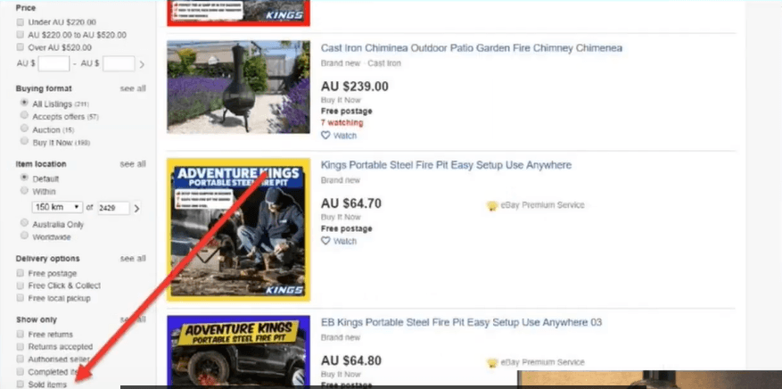Image resolution: width=782 pixels, height=389 pixels.
Task: Open the 150 km distance dropdown
Action: pyautogui.click(x=57, y=208)
